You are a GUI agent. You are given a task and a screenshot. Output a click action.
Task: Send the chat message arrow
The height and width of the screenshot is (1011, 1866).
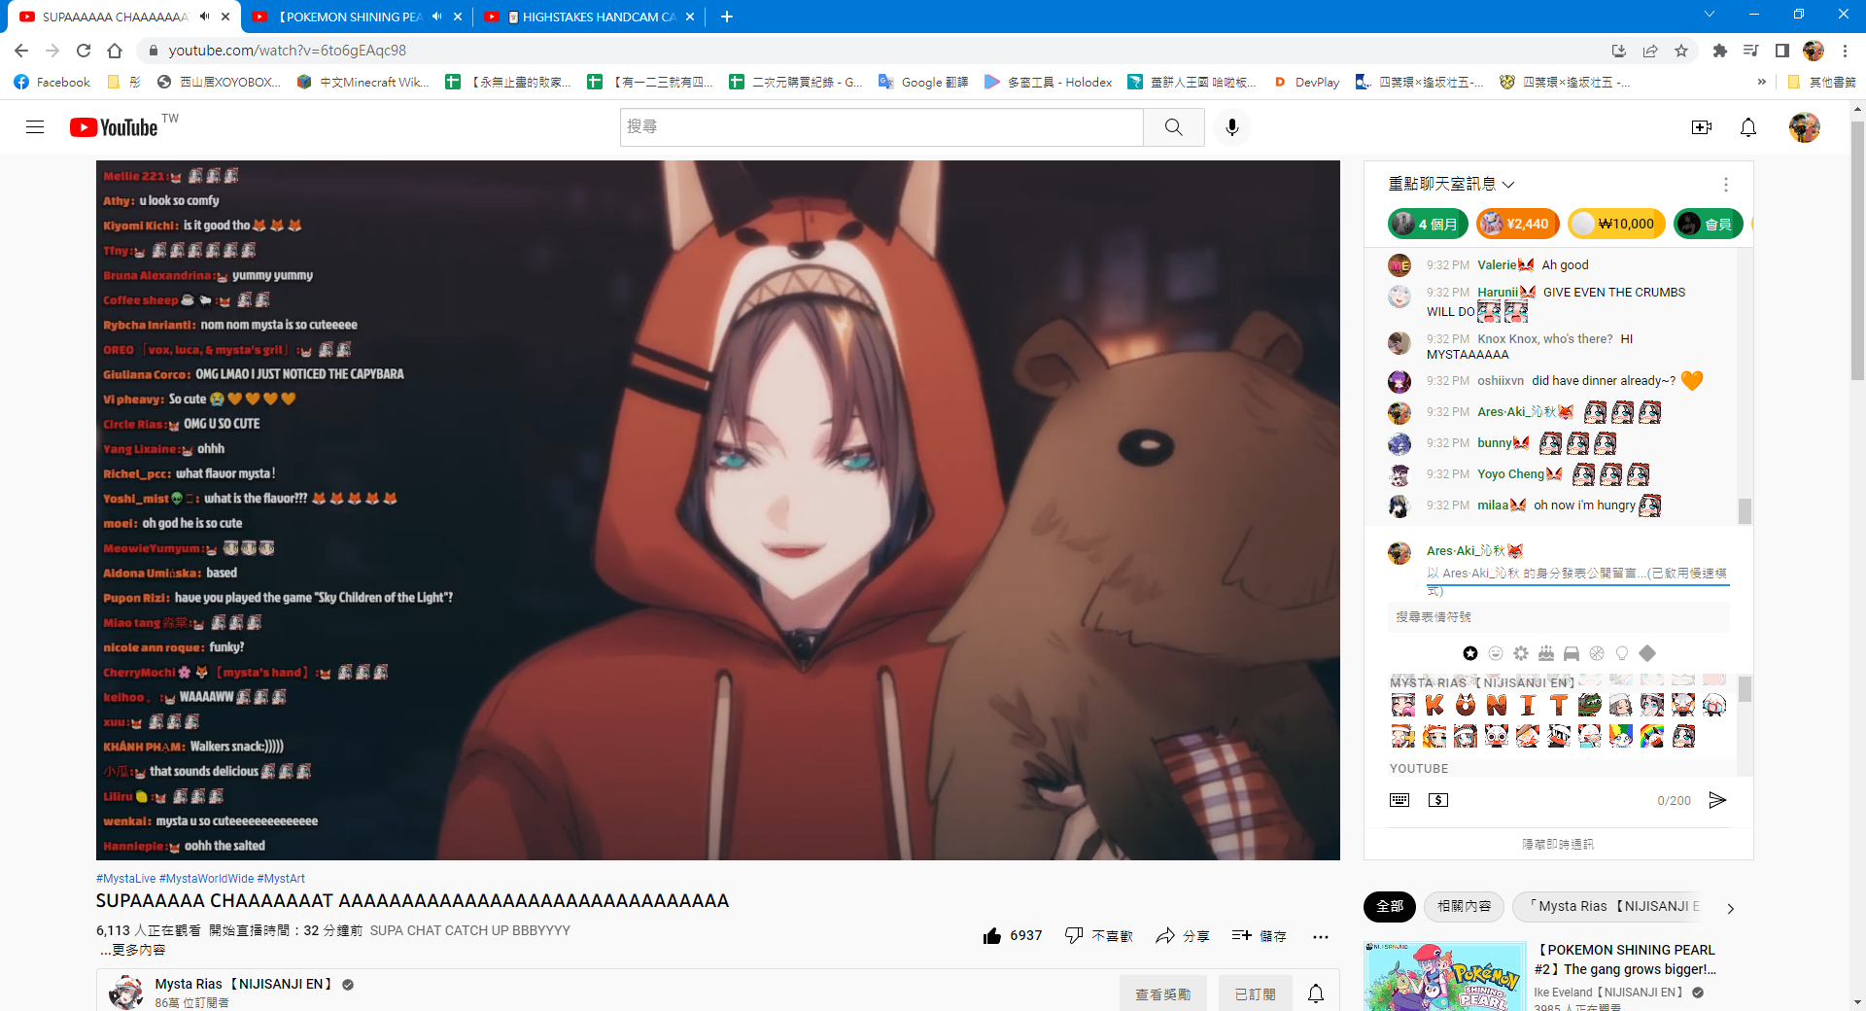coord(1717,800)
